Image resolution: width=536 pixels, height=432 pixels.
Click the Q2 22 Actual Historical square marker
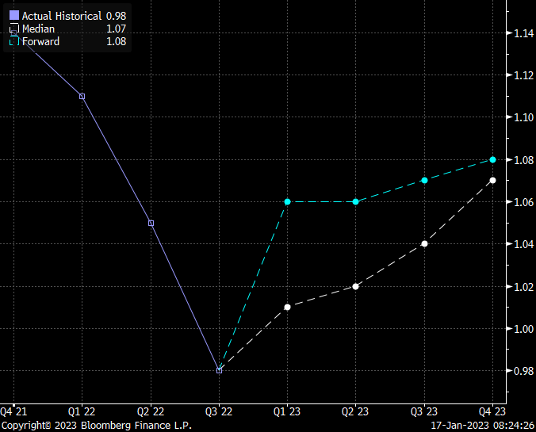(151, 223)
